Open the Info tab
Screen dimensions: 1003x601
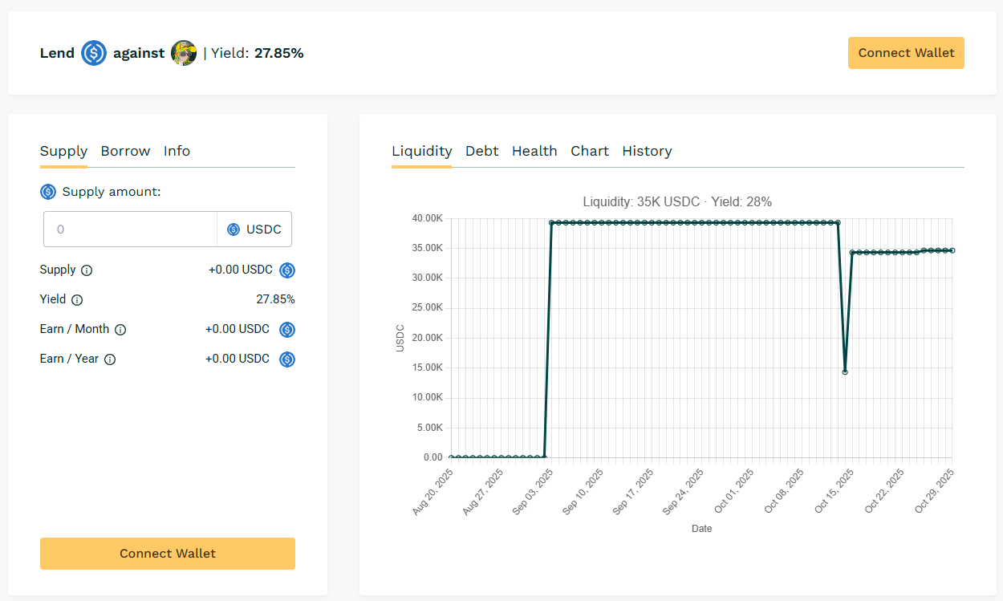pos(177,151)
